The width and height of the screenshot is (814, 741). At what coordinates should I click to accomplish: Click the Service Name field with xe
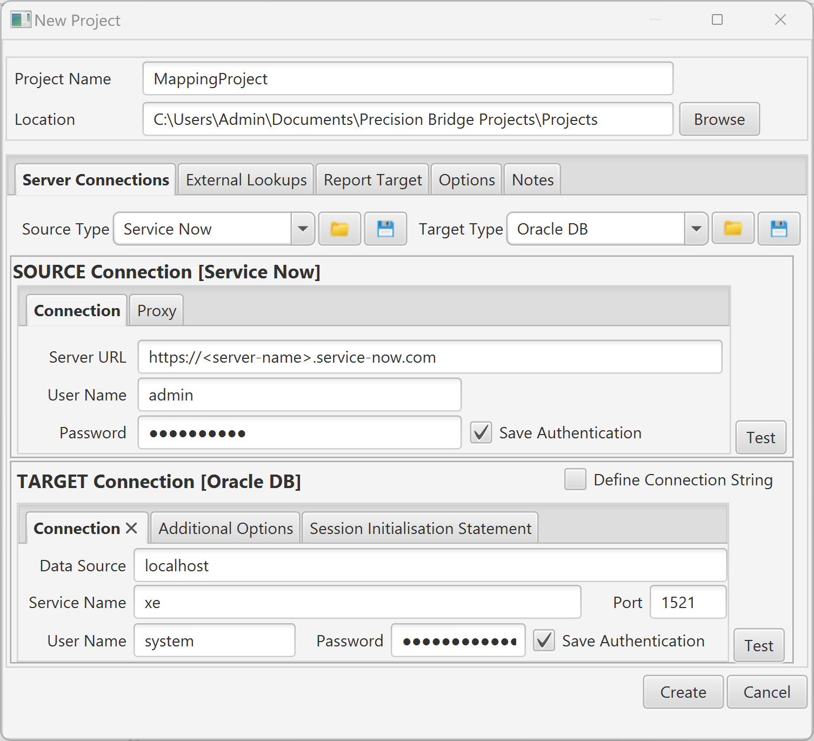click(358, 602)
